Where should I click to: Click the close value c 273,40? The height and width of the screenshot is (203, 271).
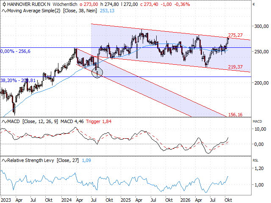point(149,4)
